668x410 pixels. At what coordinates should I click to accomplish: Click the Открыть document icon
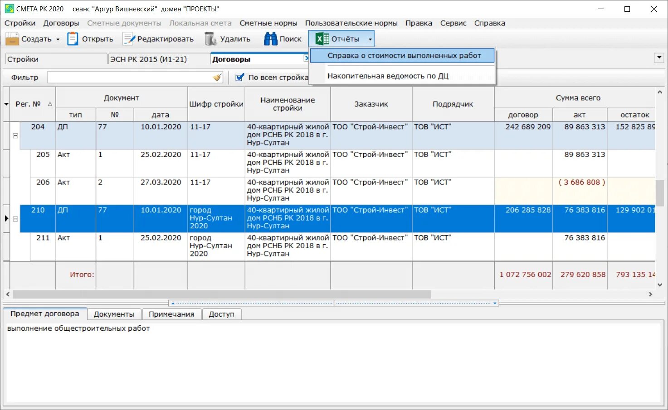[73, 39]
